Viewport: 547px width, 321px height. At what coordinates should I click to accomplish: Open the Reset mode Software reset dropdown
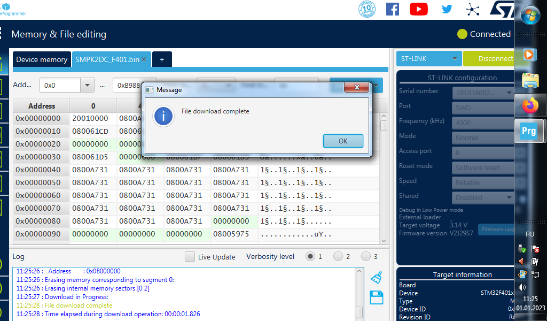483,167
